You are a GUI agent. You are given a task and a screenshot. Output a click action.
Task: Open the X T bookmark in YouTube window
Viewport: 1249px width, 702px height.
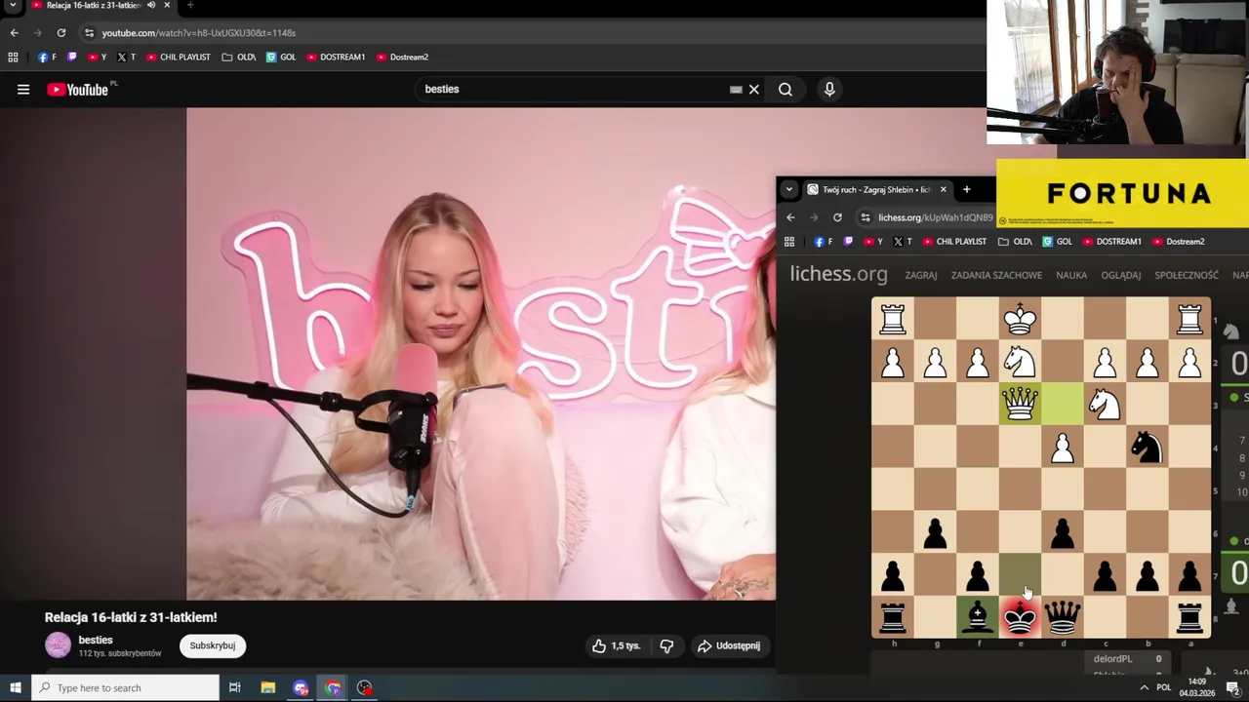[x=126, y=58]
